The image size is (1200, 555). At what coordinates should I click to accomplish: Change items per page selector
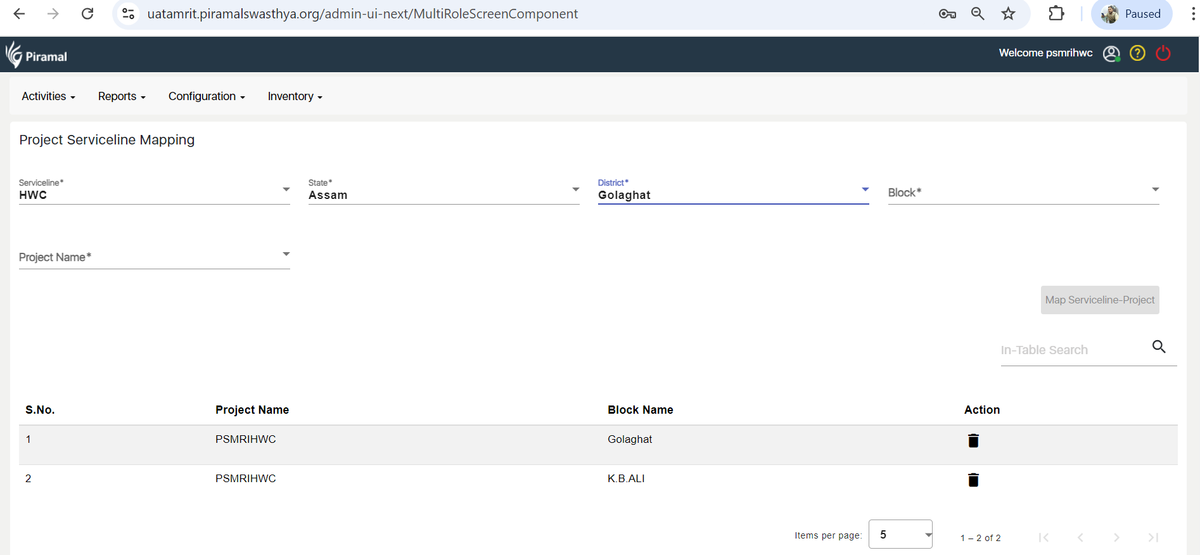(x=900, y=535)
